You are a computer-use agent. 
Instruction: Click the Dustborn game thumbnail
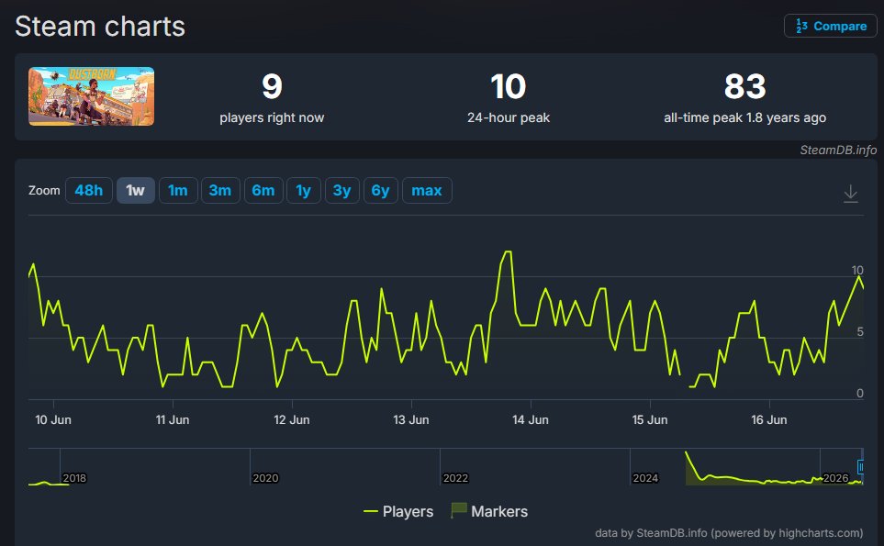tap(91, 96)
